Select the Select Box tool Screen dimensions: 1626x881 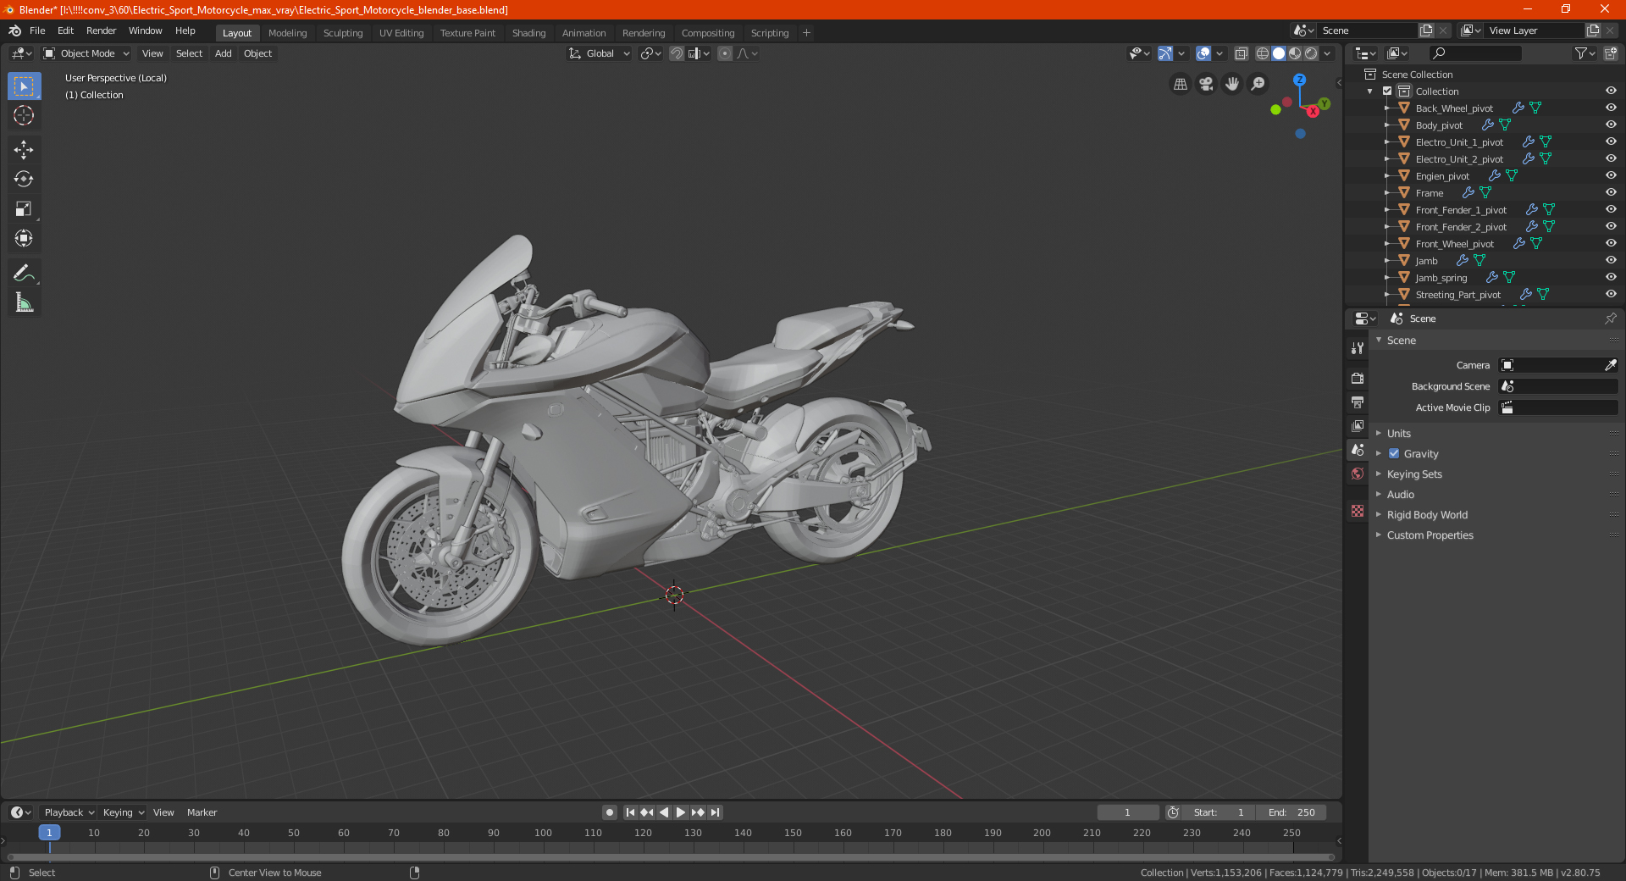pos(24,86)
